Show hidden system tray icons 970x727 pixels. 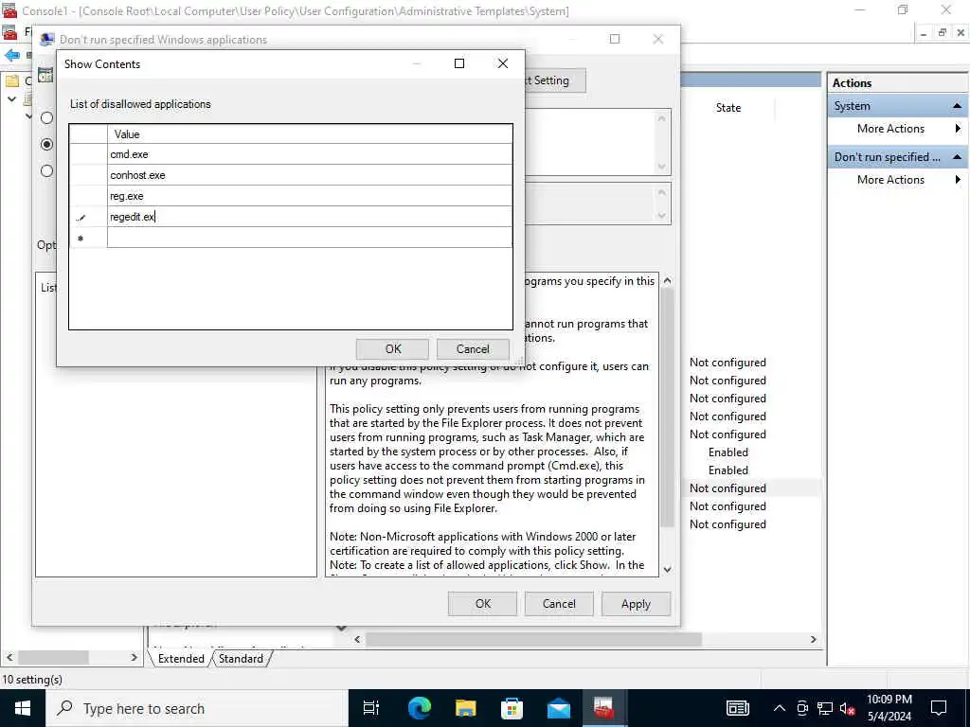pos(780,708)
